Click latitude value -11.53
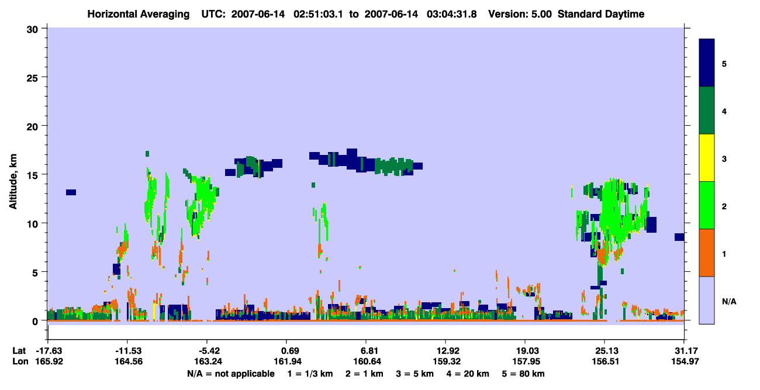 [127, 351]
